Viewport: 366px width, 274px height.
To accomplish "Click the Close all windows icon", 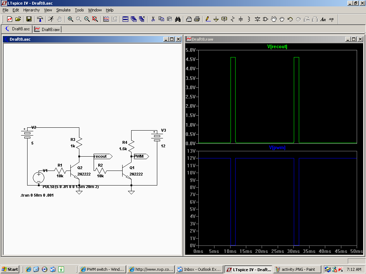I will pos(142,19).
